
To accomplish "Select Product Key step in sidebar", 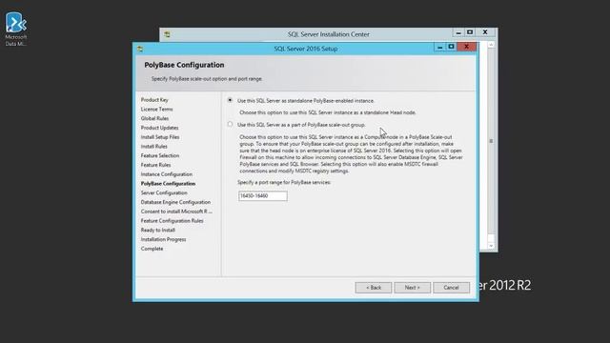I will (x=154, y=100).
